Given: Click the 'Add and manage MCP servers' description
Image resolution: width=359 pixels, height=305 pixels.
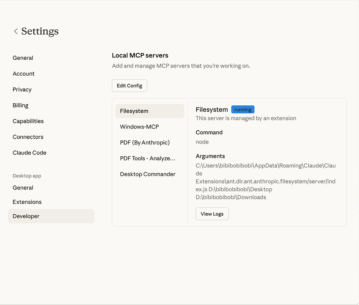Looking at the screenshot, I should point(181,66).
